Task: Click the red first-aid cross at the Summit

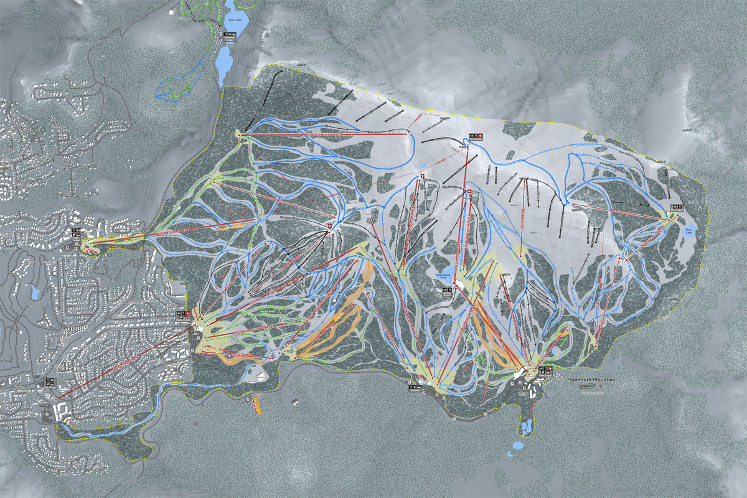Action: (x=480, y=136)
